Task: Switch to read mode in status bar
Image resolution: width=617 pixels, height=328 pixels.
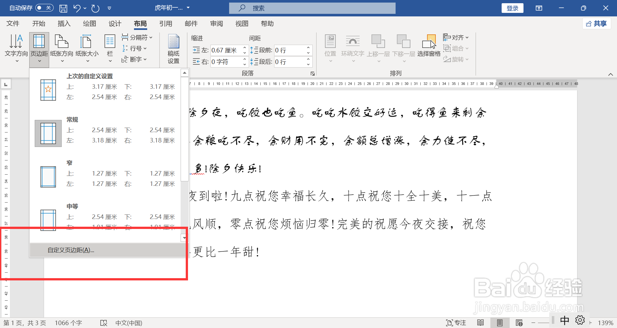Action: pos(480,323)
